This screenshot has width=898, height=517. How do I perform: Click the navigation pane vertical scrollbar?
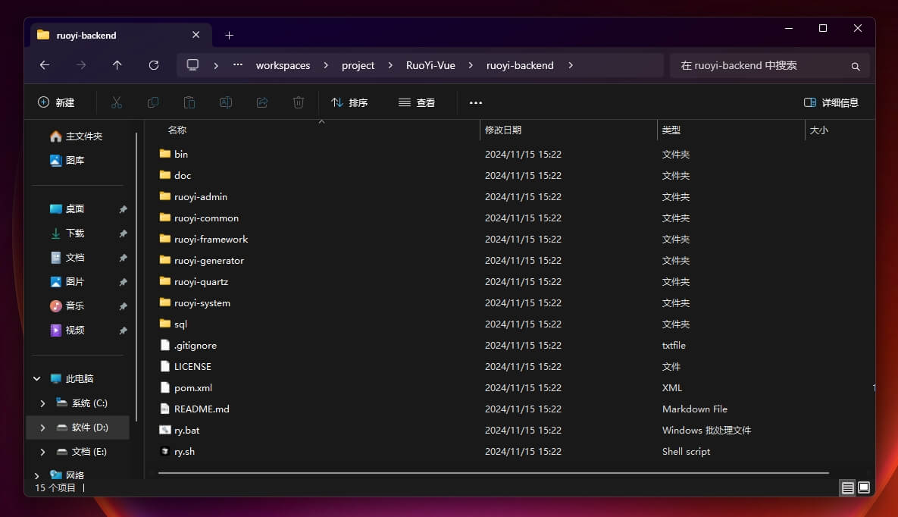pyautogui.click(x=136, y=277)
